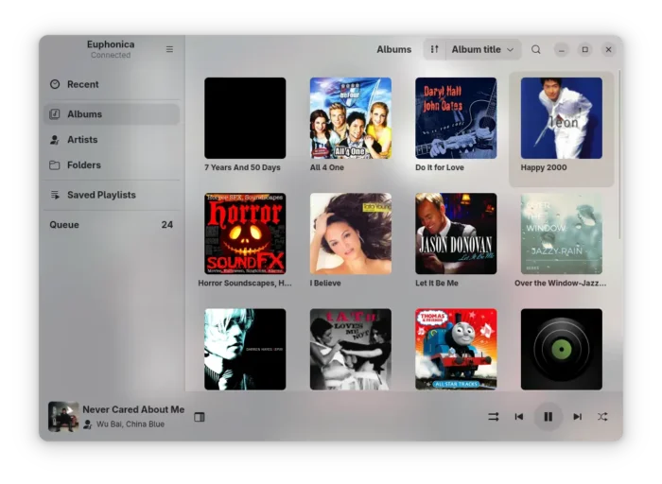
Task: Go back to the previous track
Action: (519, 416)
